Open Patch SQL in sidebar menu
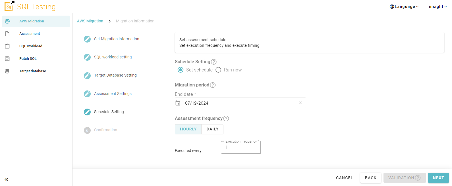The image size is (452, 186). (x=36, y=59)
